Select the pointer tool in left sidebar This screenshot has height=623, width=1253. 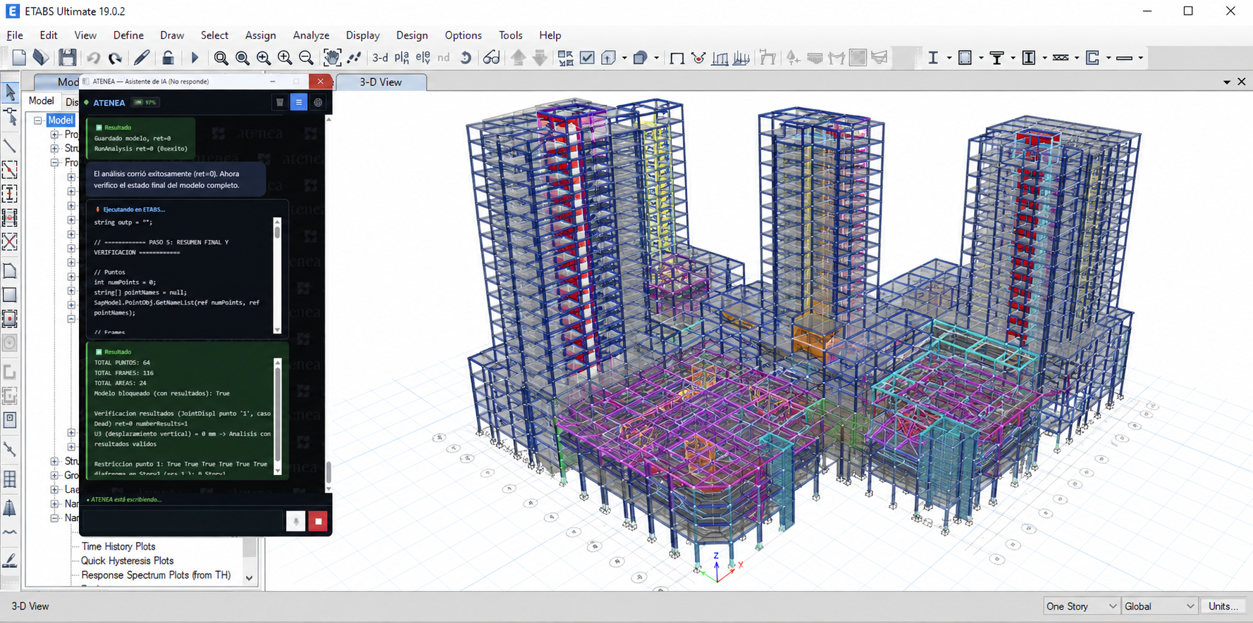tap(10, 92)
